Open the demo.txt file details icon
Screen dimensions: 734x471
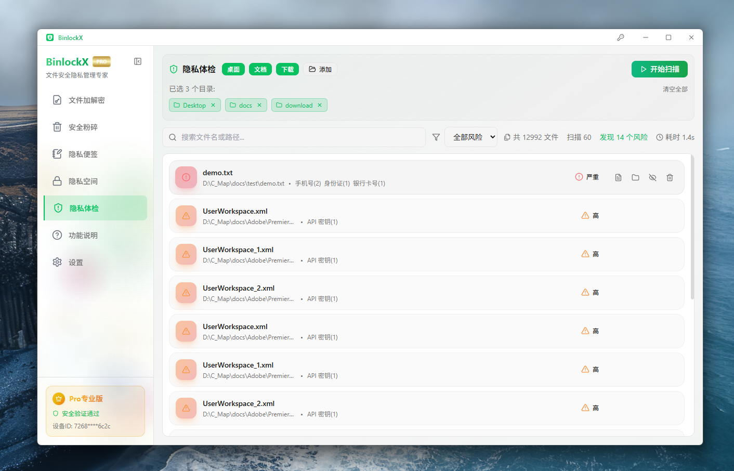(x=618, y=177)
